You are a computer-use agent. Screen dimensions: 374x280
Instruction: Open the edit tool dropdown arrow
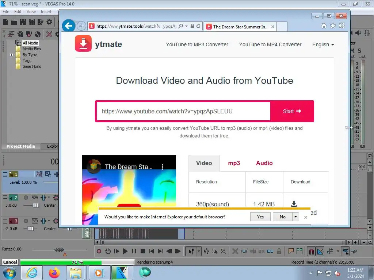(199, 251)
